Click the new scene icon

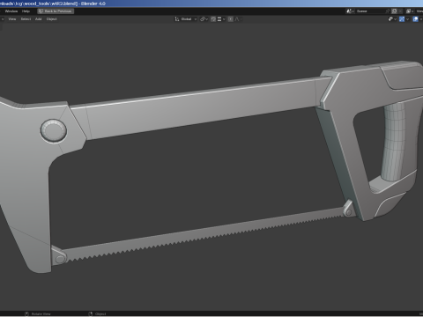pyautogui.click(x=394, y=11)
